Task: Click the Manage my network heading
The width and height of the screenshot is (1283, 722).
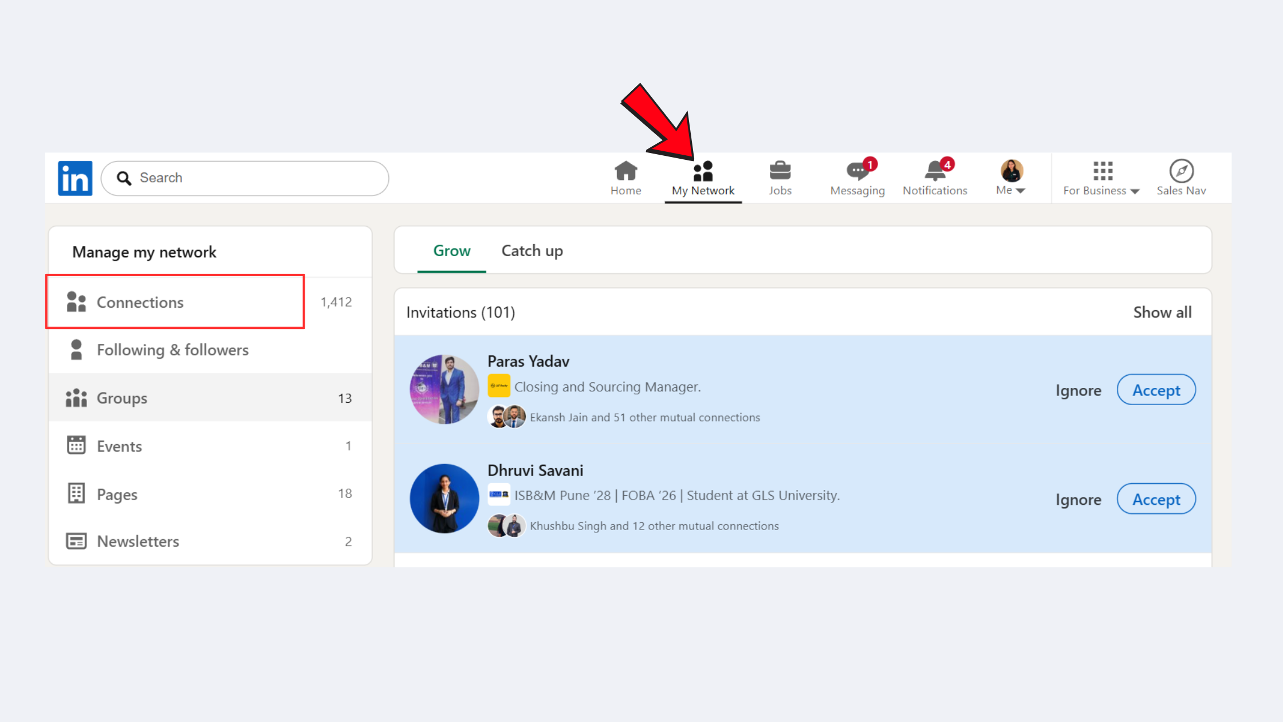Action: pyautogui.click(x=144, y=252)
